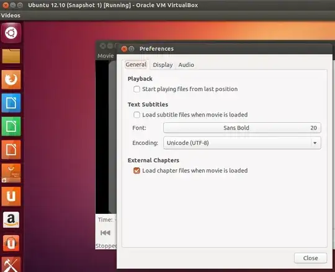Switch to the Display tab
The width and height of the screenshot is (335, 272).
click(x=163, y=65)
